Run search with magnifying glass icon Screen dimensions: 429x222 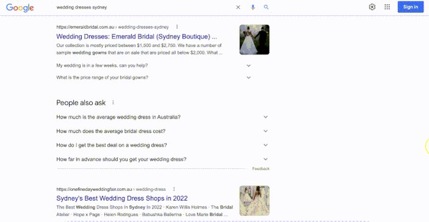(266, 7)
